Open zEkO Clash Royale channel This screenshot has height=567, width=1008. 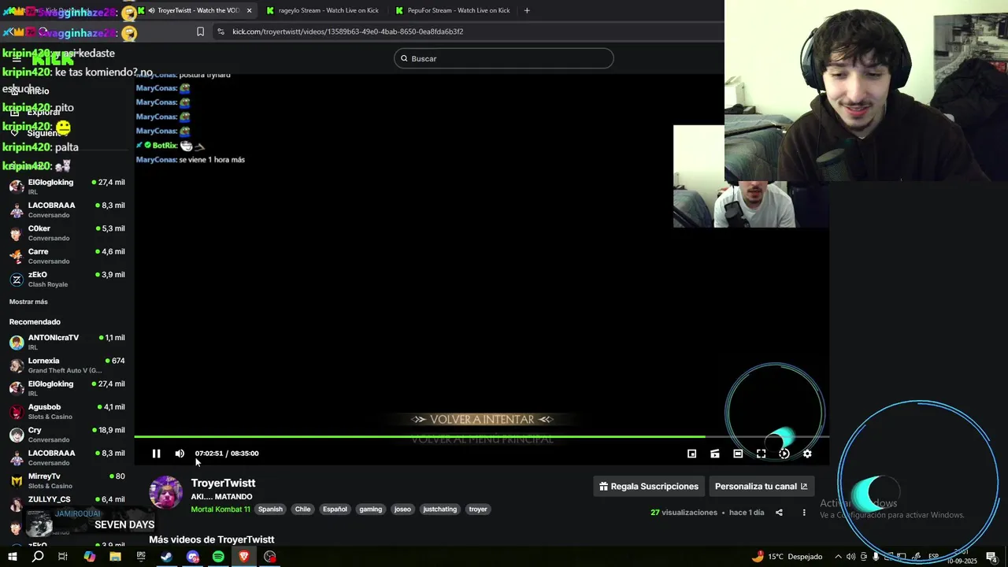click(x=67, y=280)
